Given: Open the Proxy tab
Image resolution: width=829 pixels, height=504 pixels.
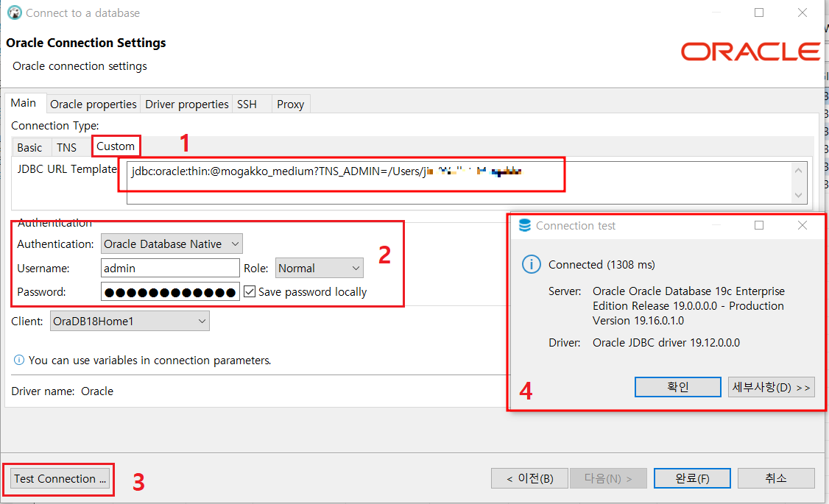Looking at the screenshot, I should point(290,104).
